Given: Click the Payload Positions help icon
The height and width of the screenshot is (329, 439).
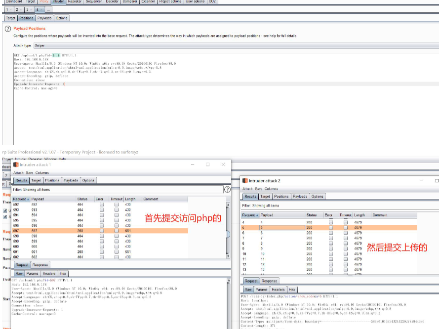Looking at the screenshot, I should (8, 29).
